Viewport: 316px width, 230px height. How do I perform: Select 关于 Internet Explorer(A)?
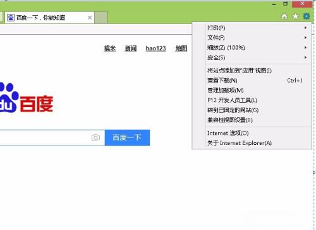click(252, 143)
